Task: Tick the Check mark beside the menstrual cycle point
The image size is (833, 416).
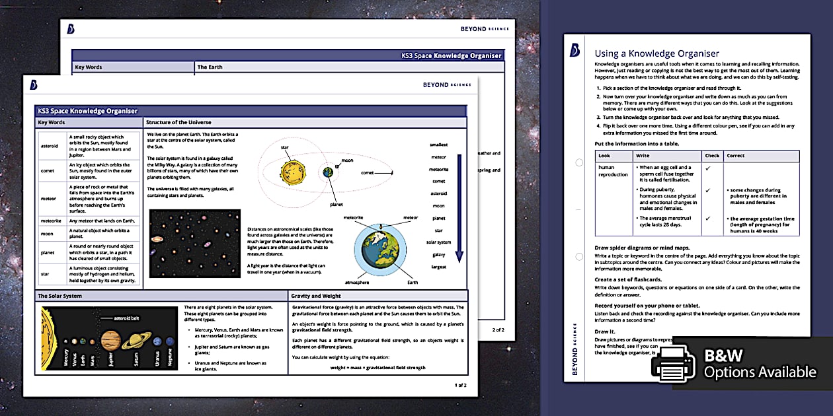Action: pyautogui.click(x=707, y=218)
